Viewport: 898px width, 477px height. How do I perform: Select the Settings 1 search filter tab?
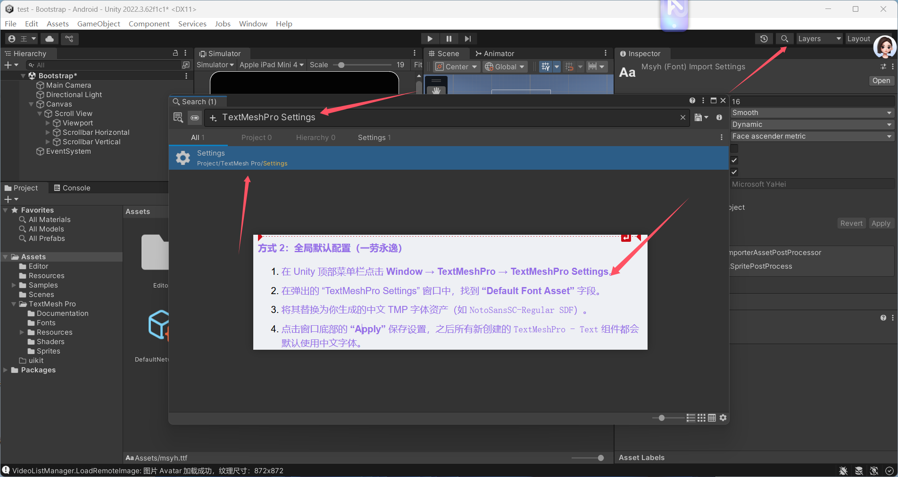[374, 137]
